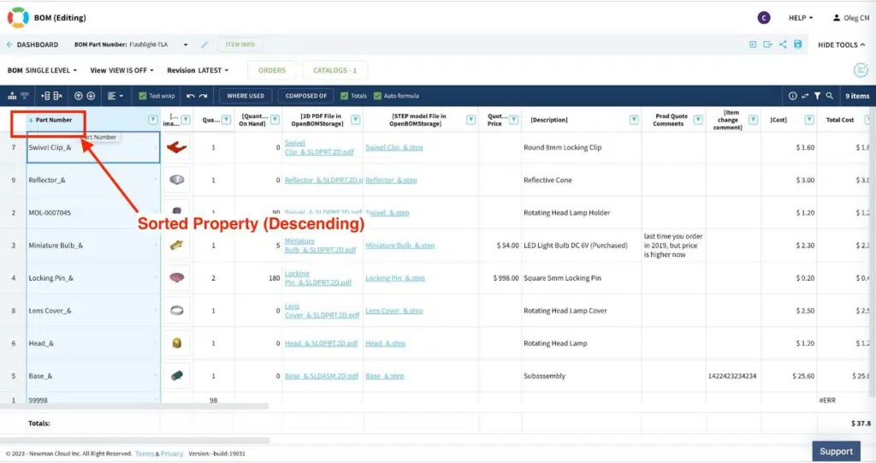Click the round notes icon below HIDE TOOLS

(861, 70)
